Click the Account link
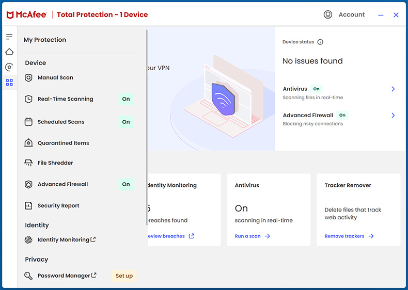This screenshot has height=290, width=408. [x=352, y=14]
